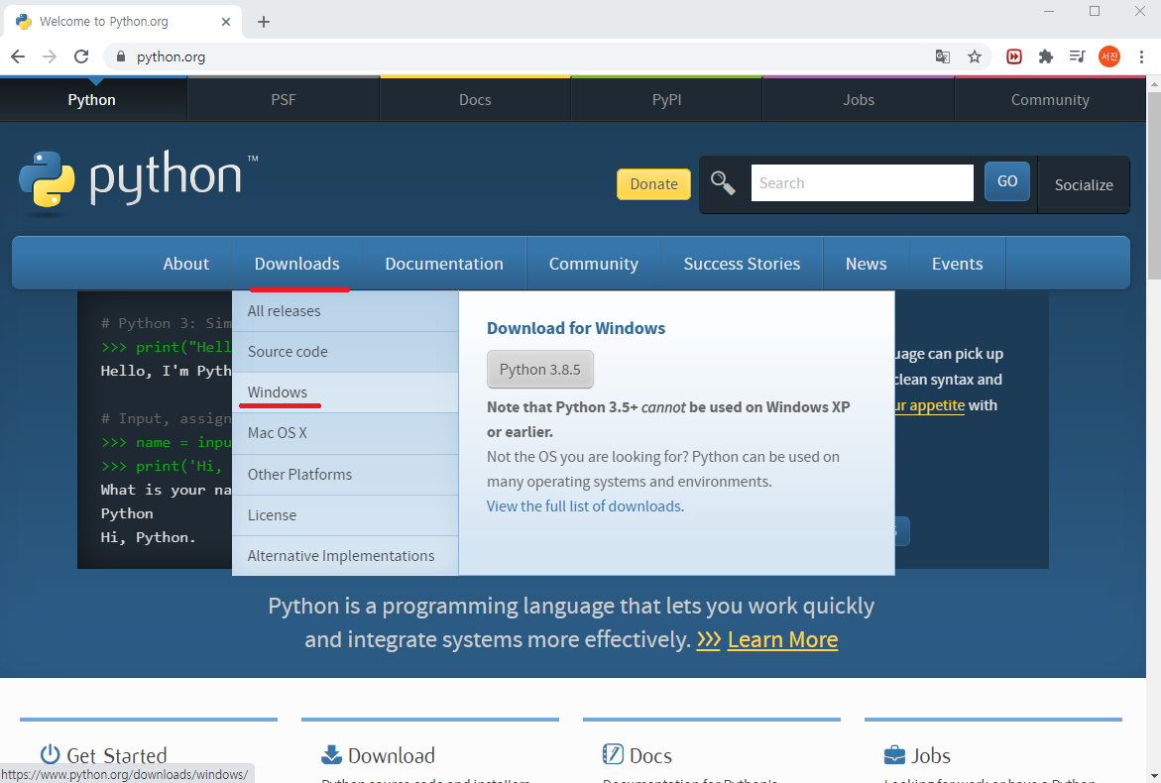The image size is (1161, 783).
Task: Click the Download arrow icon
Action: [x=332, y=754]
